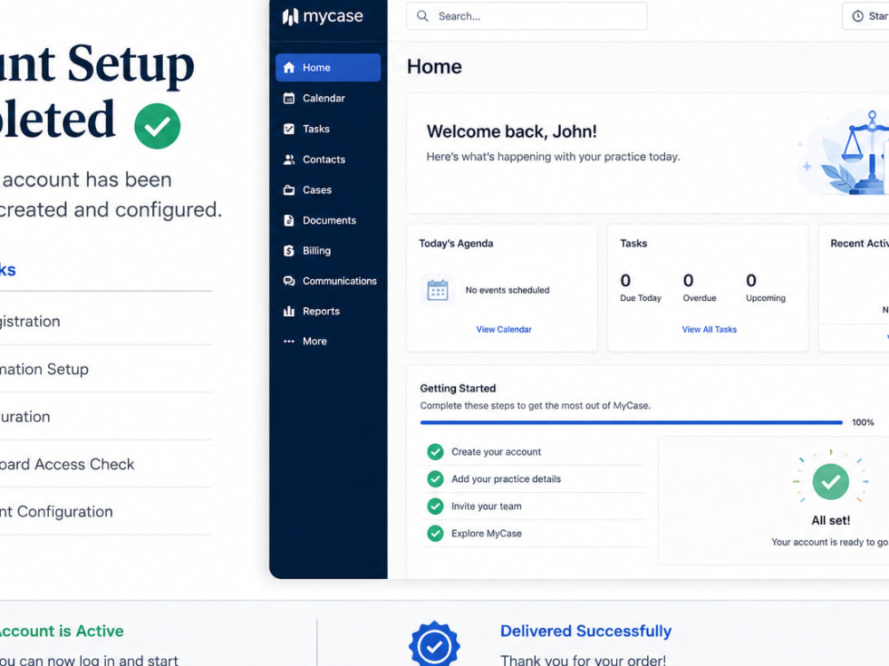Viewport: 889px width, 666px height.
Task: Open Communications in the sidebar
Action: pos(328,281)
